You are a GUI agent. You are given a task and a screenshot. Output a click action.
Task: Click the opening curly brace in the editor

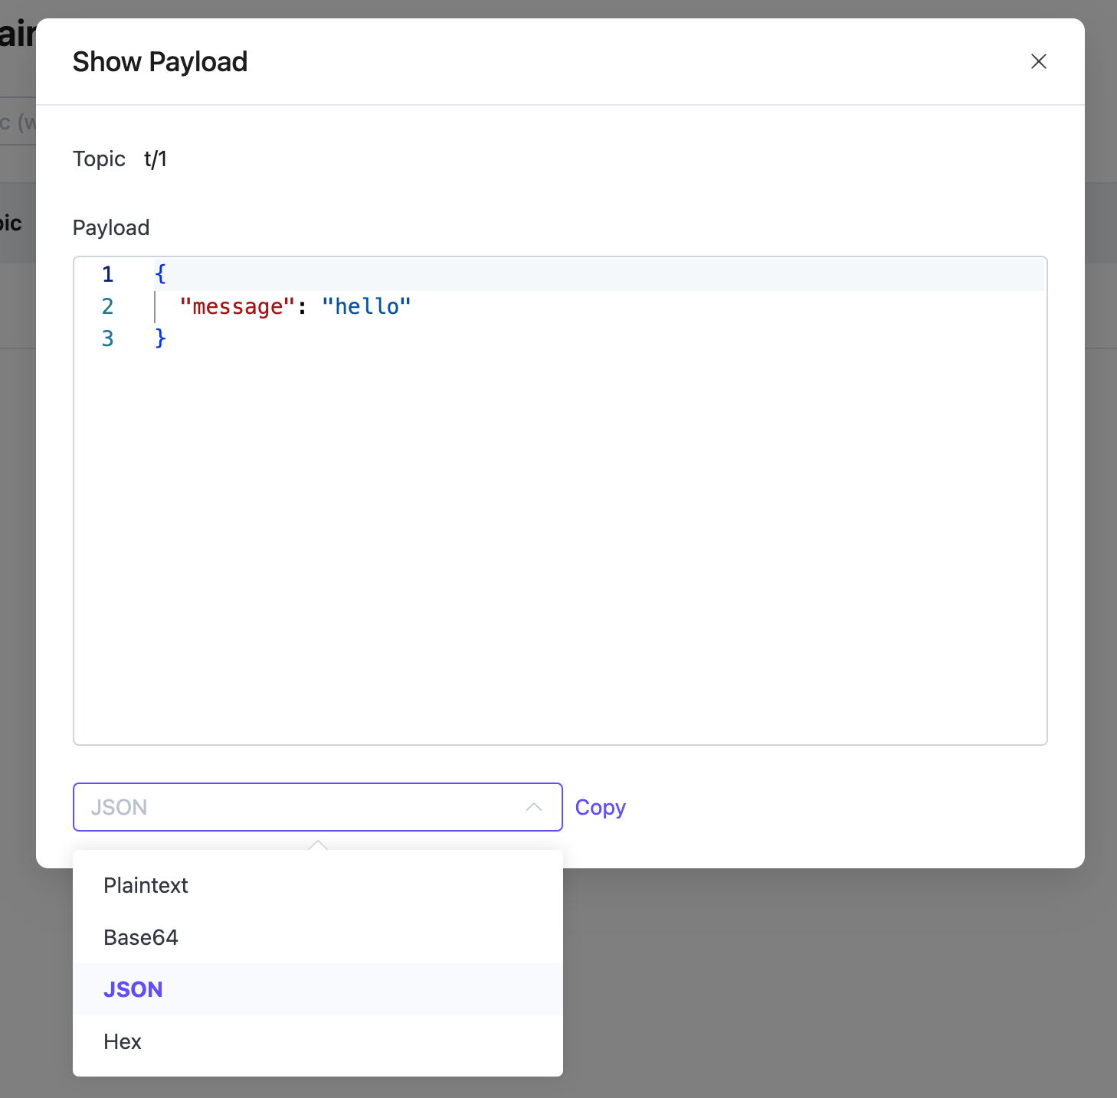pyautogui.click(x=160, y=274)
